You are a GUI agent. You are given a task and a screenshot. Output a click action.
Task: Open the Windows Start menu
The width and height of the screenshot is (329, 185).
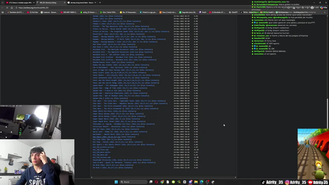pos(116,182)
